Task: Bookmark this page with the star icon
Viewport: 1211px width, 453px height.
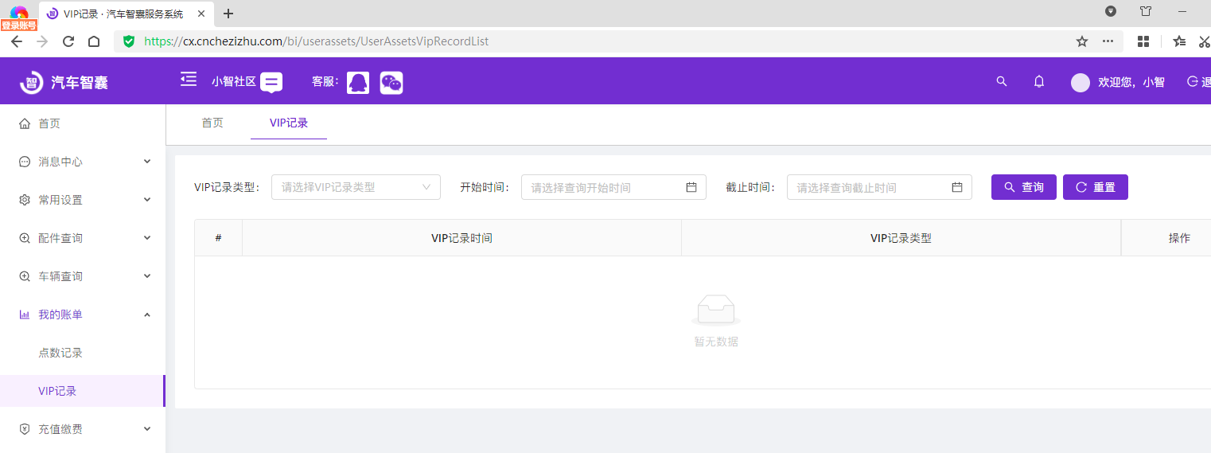Action: click(1082, 41)
